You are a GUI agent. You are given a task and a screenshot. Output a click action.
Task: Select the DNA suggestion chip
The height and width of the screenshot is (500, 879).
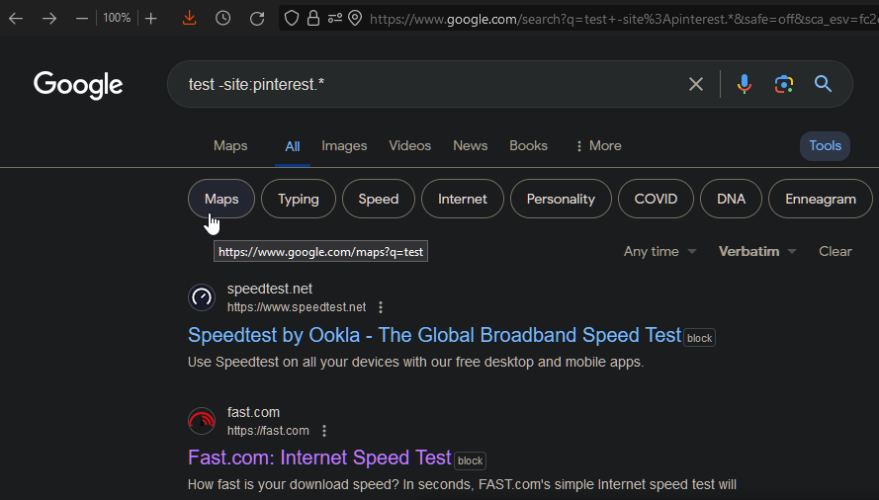[731, 199]
